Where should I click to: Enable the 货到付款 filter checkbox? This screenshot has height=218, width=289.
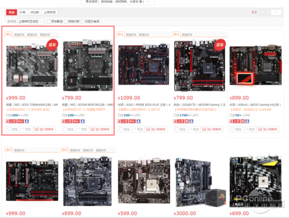click(66, 22)
